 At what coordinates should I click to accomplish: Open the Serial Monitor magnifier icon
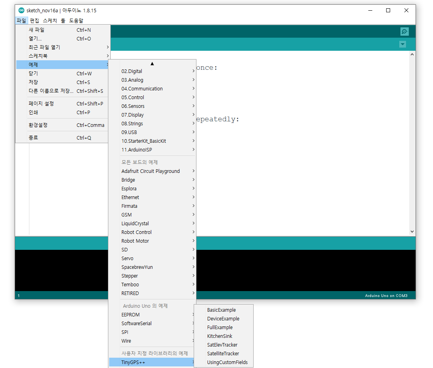tap(404, 31)
